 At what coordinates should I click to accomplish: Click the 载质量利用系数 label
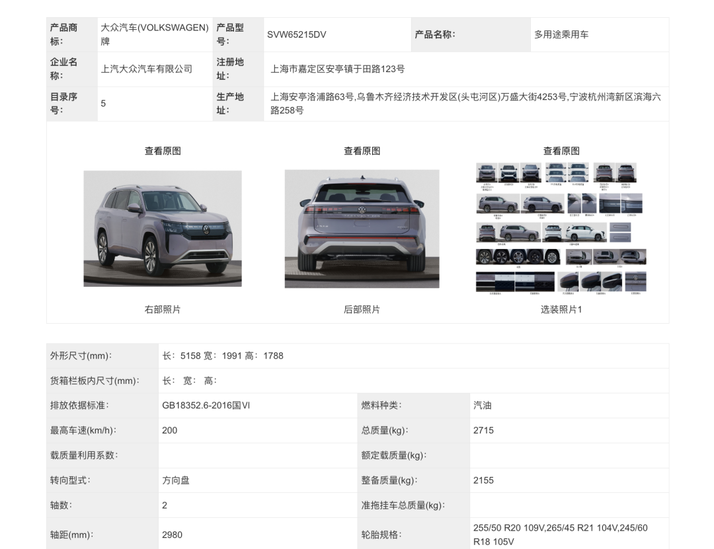84,456
